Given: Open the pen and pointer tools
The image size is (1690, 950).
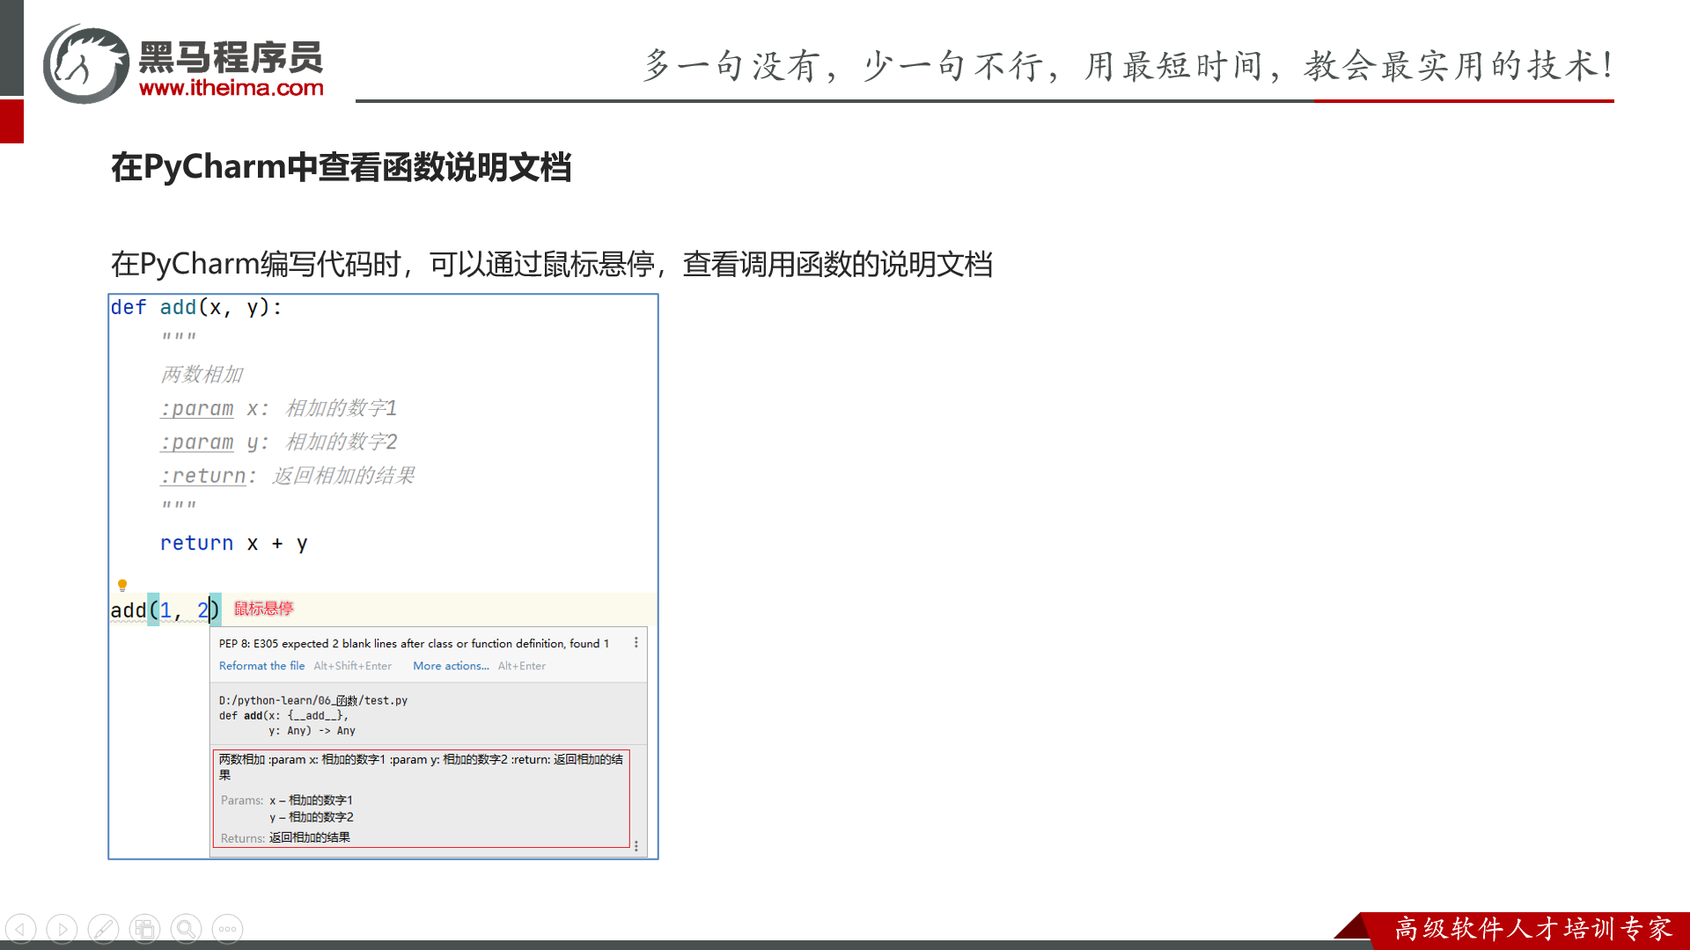Looking at the screenshot, I should pos(103,929).
